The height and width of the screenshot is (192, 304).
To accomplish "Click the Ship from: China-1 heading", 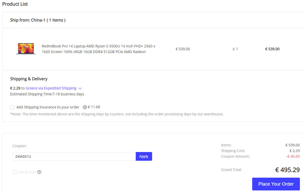I will tap(38, 20).
